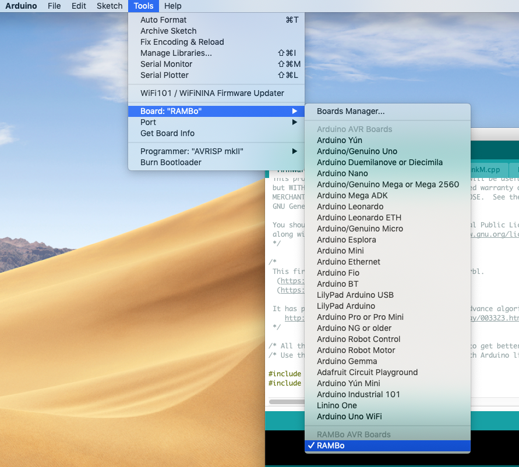This screenshot has height=467, width=519.
Task: Choose Arduino Ethernet board
Action: pos(387,262)
